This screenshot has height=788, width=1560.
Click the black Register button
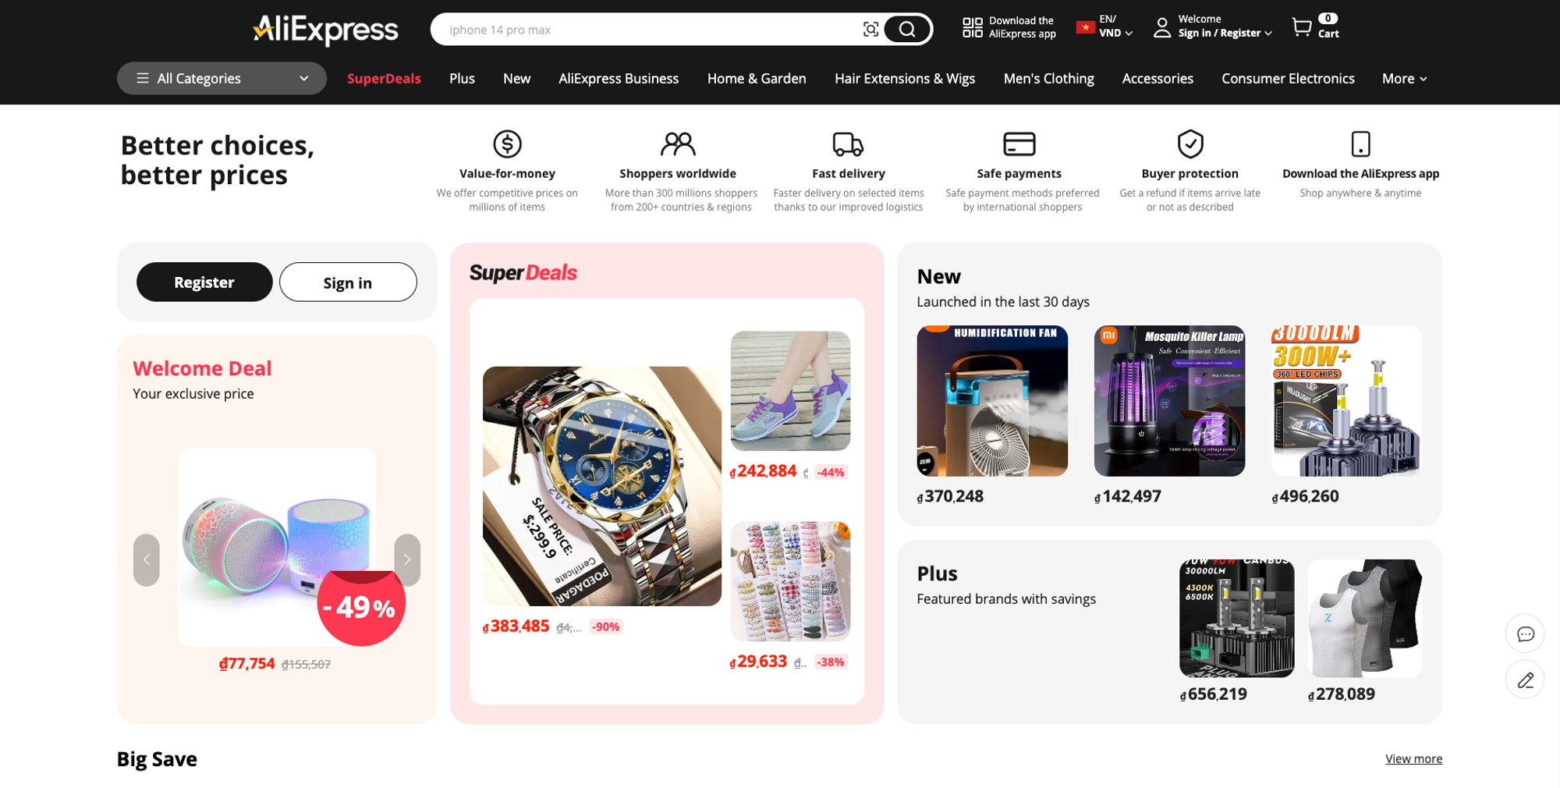(204, 282)
